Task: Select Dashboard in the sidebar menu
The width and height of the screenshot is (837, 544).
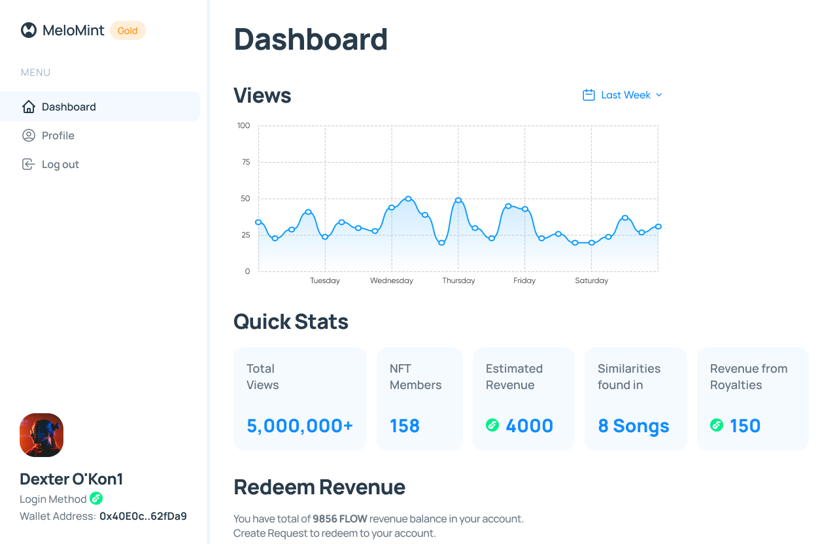Action: [x=68, y=106]
